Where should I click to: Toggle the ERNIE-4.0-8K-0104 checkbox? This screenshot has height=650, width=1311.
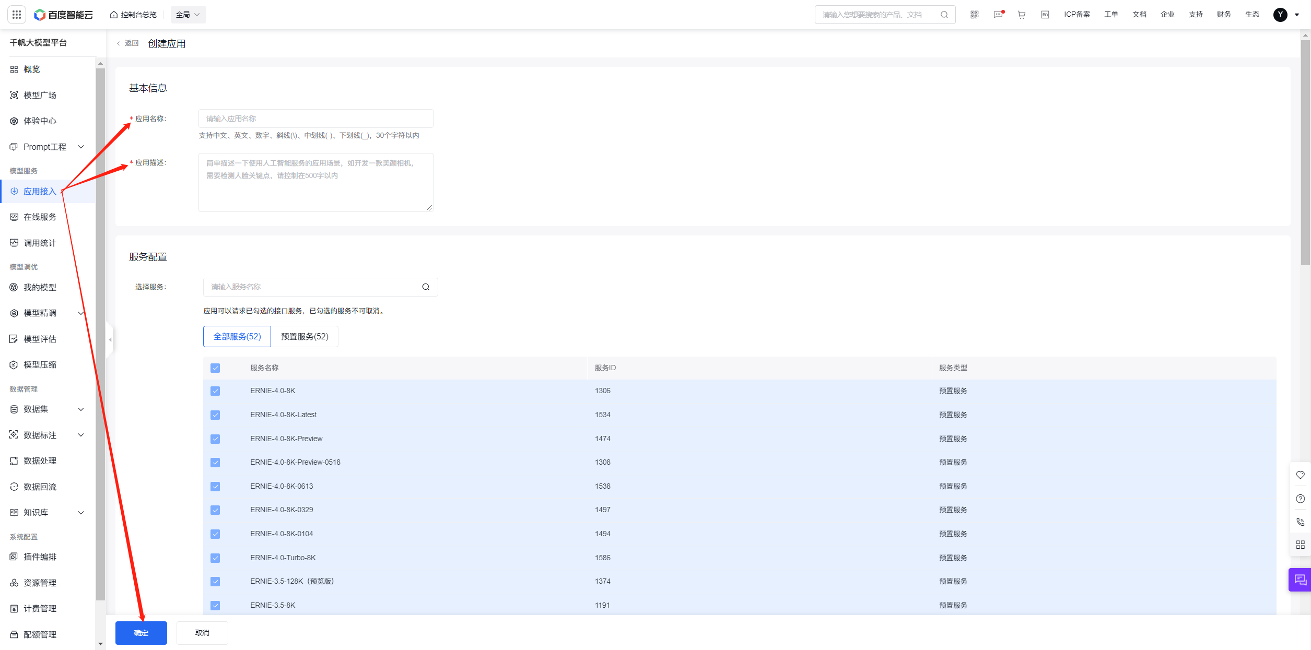(215, 534)
